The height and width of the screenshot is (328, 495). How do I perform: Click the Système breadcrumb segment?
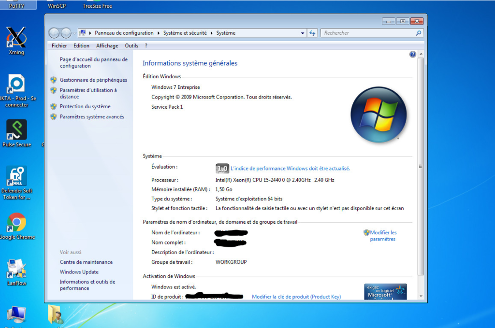226,33
